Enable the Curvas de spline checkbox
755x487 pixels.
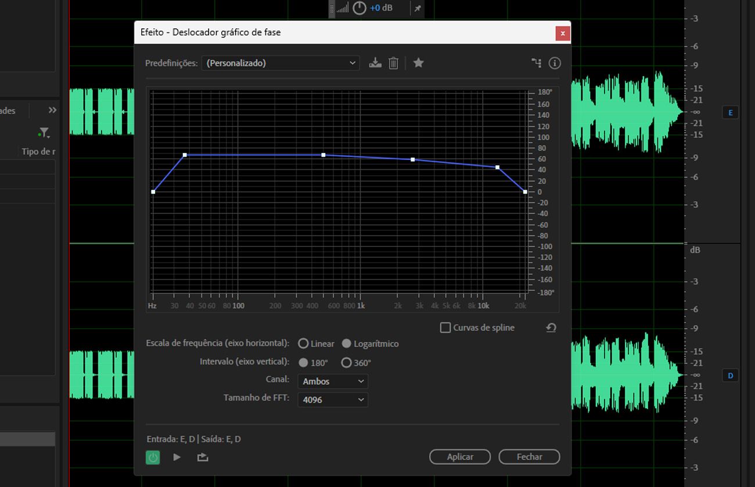point(445,328)
